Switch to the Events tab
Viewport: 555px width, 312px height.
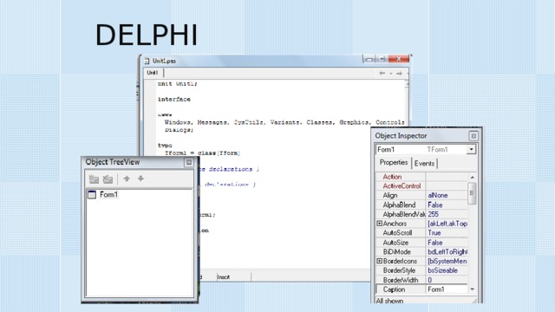pyautogui.click(x=424, y=163)
